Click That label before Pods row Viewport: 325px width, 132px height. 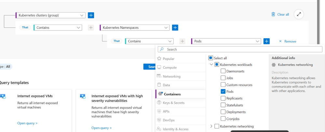(x=116, y=41)
